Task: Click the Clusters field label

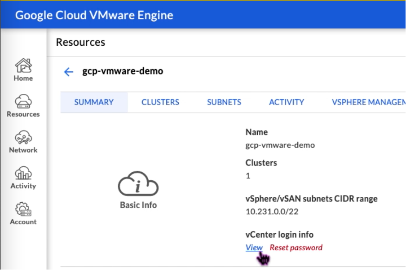Action: pos(261,163)
